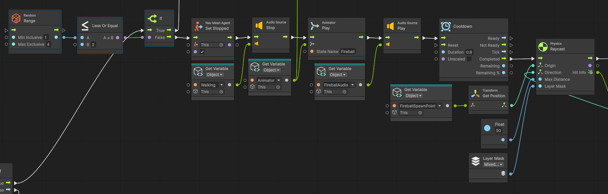This screenshot has width=608, height=194.
Task: Click the Float value 50 field
Action: tap(498, 130)
